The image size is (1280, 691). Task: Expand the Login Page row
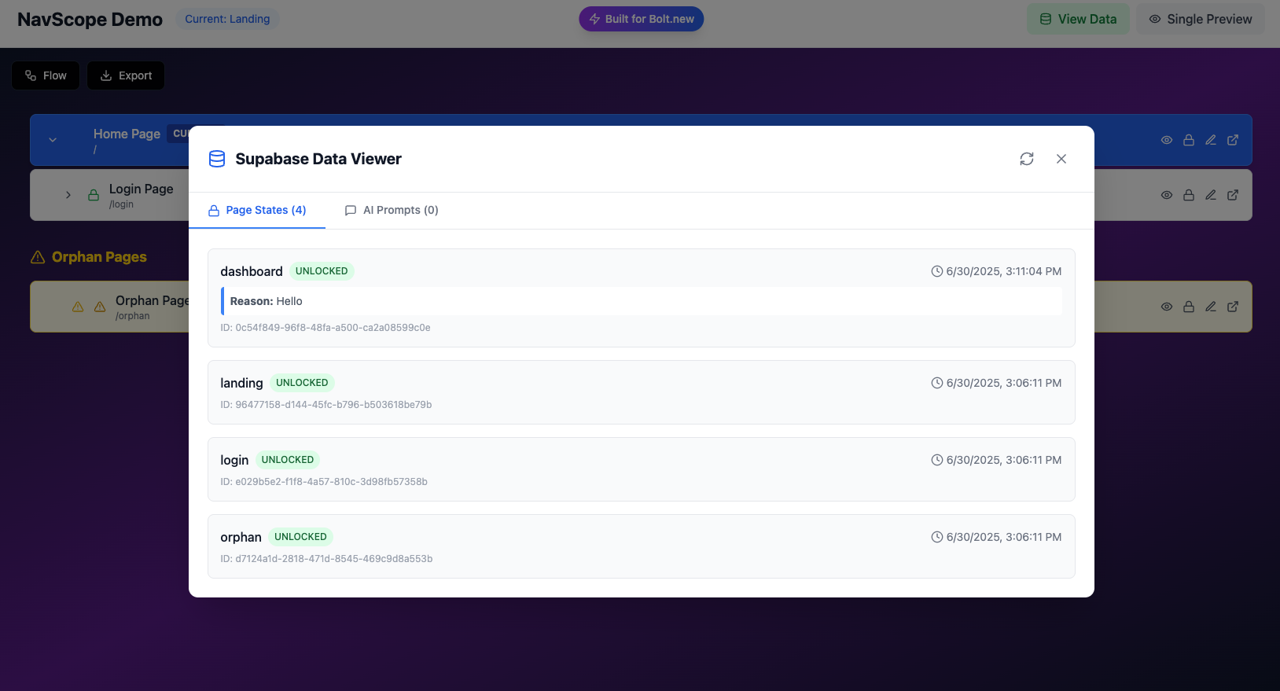coord(68,195)
